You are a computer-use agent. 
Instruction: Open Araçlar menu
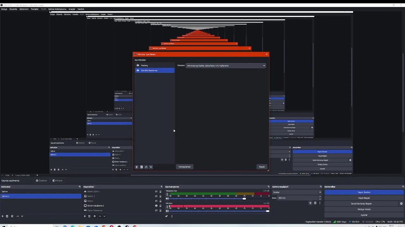[72, 9]
